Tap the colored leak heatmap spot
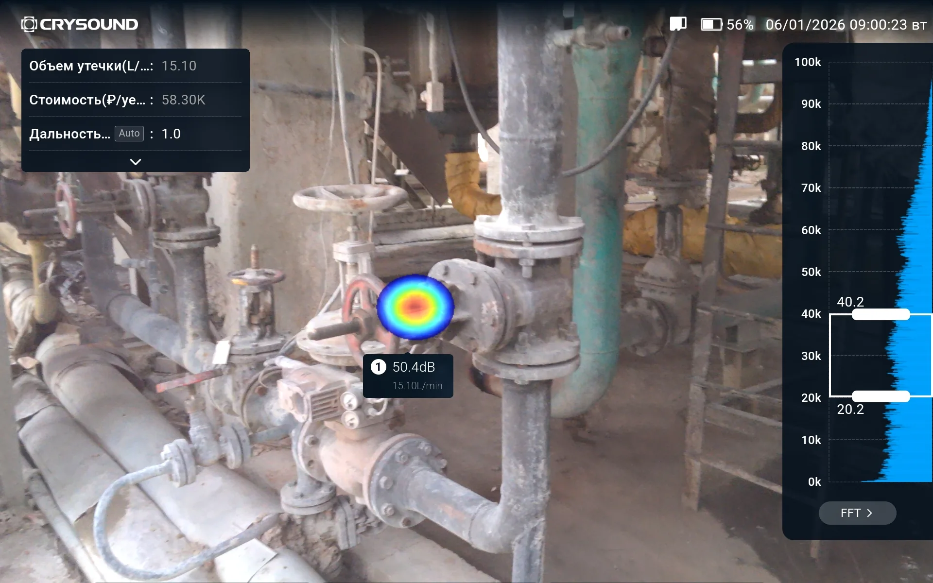 click(x=415, y=306)
